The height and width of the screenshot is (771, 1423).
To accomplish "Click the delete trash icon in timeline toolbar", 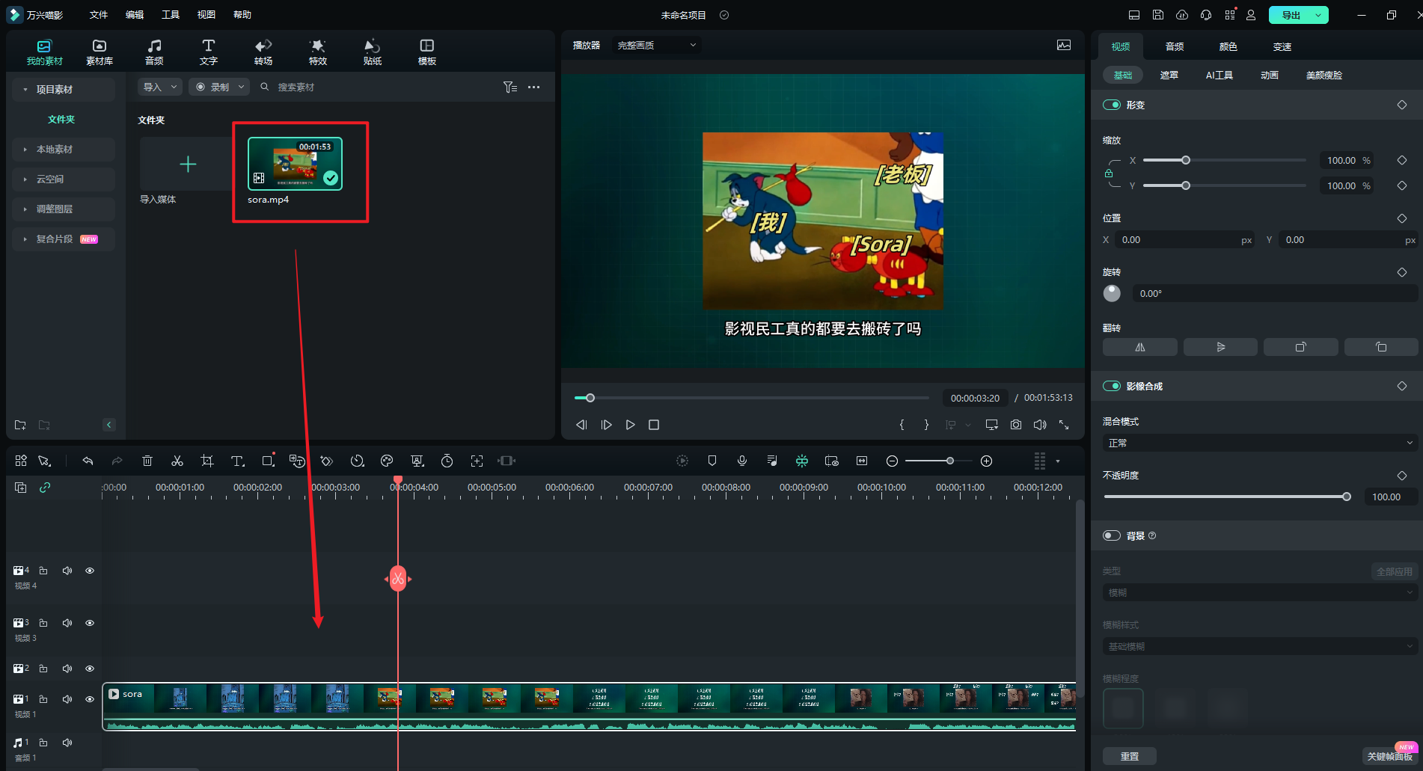I will point(147,461).
